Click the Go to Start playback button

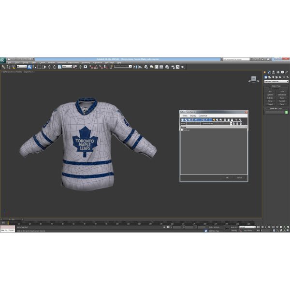259,227
